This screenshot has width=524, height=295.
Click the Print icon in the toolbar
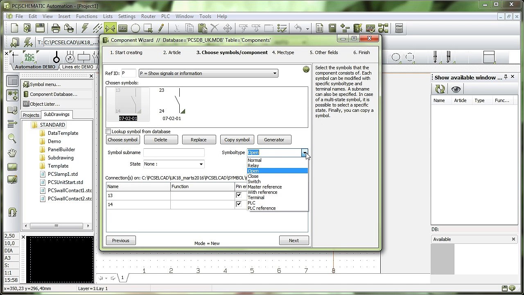(56, 28)
